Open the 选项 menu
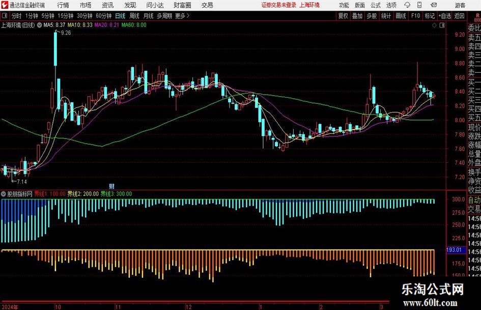Viewport: 481px width, 310px height. tap(391, 5)
